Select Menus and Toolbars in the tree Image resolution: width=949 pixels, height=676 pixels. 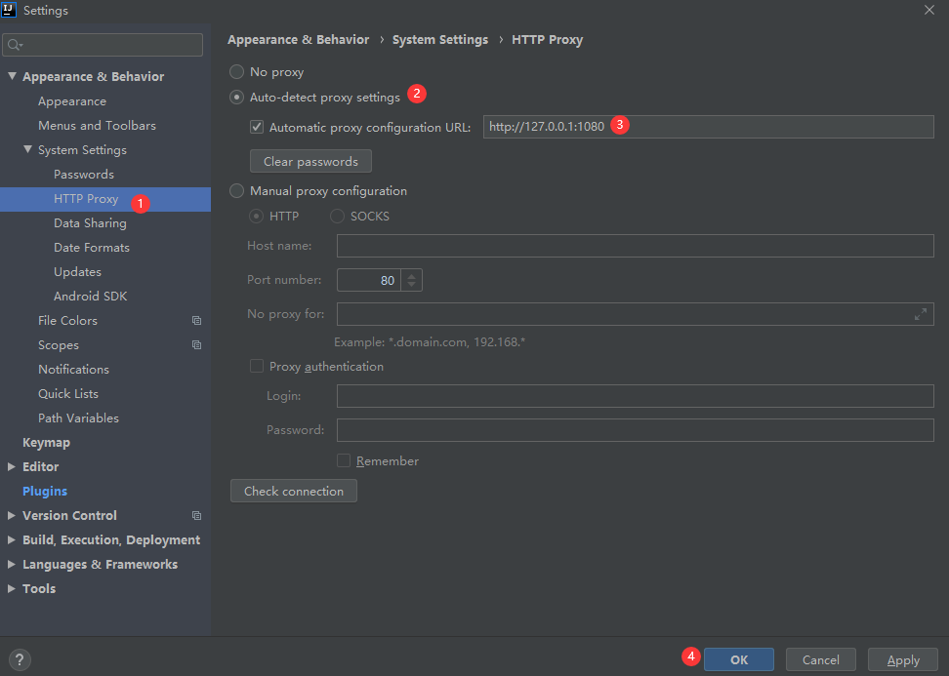tap(97, 126)
